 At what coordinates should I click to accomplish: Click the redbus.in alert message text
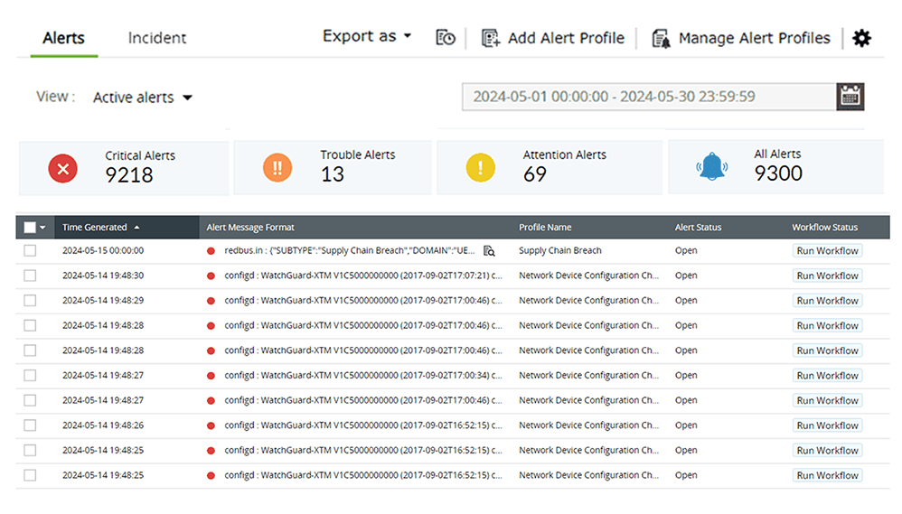pos(350,250)
